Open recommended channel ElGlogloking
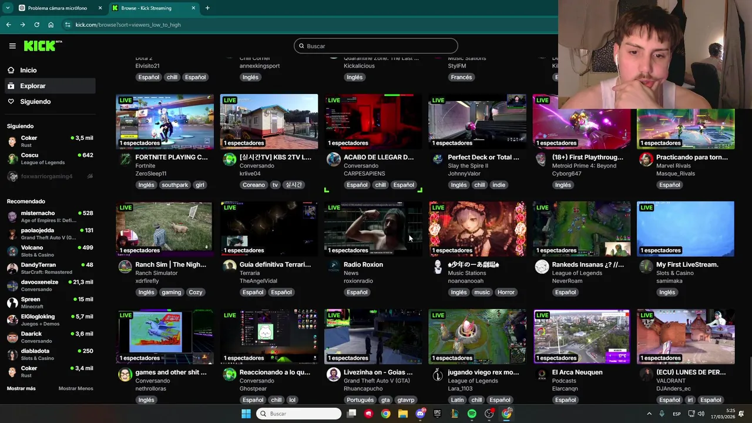 pos(49,320)
